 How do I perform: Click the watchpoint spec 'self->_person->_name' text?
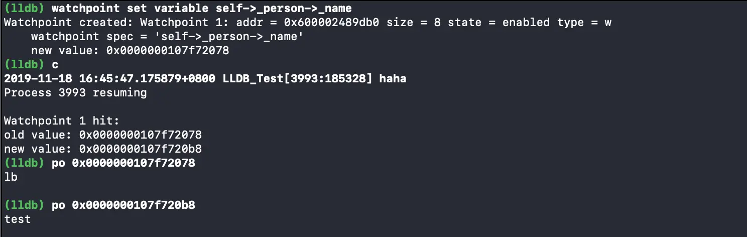coord(167,37)
